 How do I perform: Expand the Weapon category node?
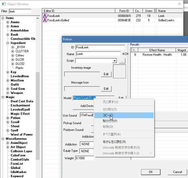[x=8, y=93]
